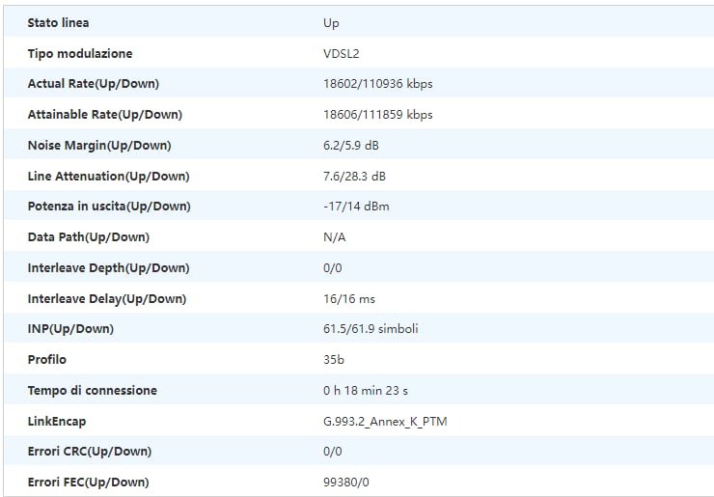Select the VDSL2 modulation value
Image resolution: width=714 pixels, height=497 pixels.
point(342,53)
